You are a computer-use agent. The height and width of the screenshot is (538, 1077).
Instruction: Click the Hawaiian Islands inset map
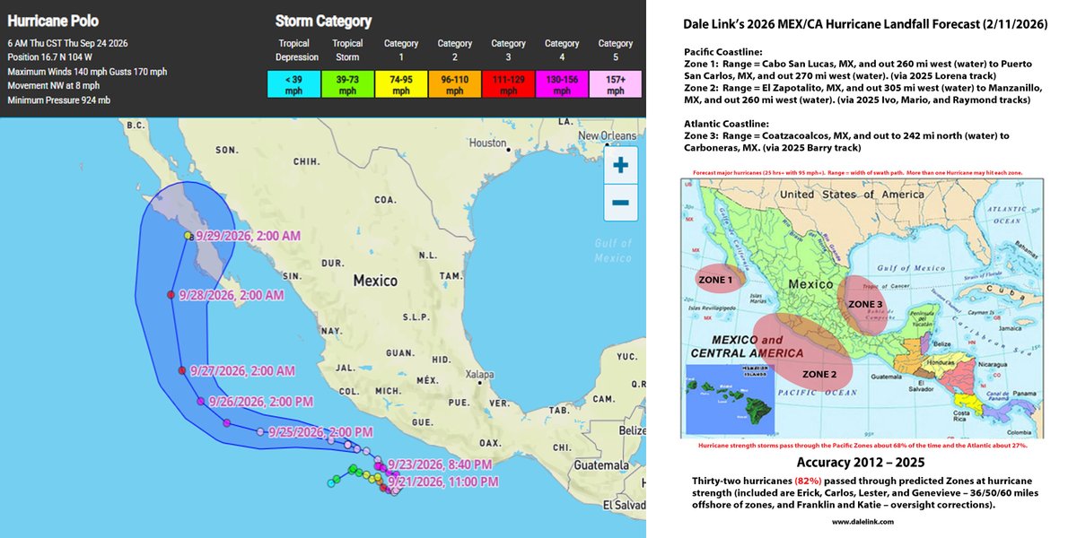point(728,400)
